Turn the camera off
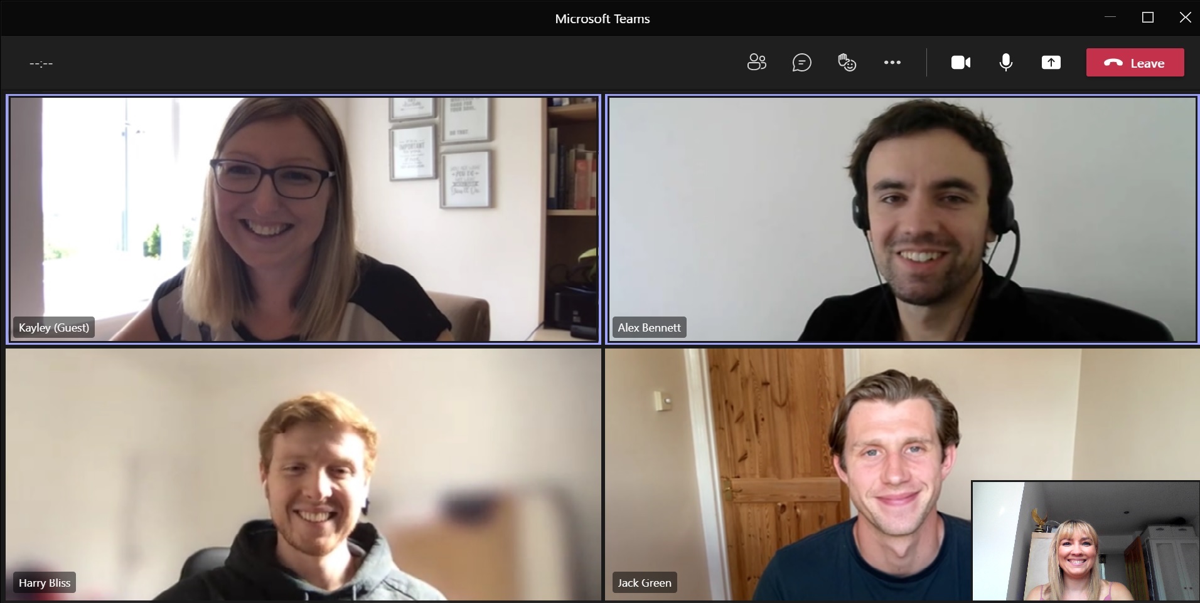 (x=961, y=63)
